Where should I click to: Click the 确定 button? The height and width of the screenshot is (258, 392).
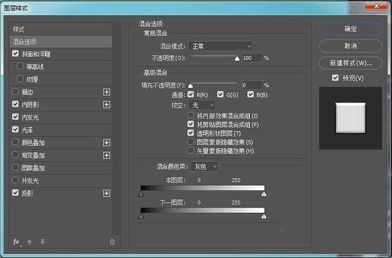pyautogui.click(x=350, y=29)
